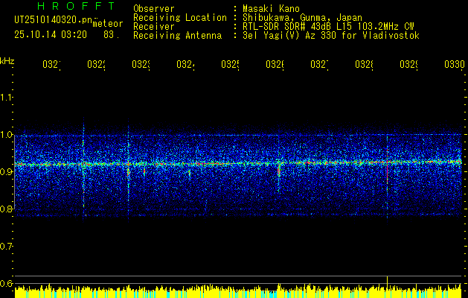The image size is (468, 298).
Task: Click the 0323 time marker
Action: (141, 65)
